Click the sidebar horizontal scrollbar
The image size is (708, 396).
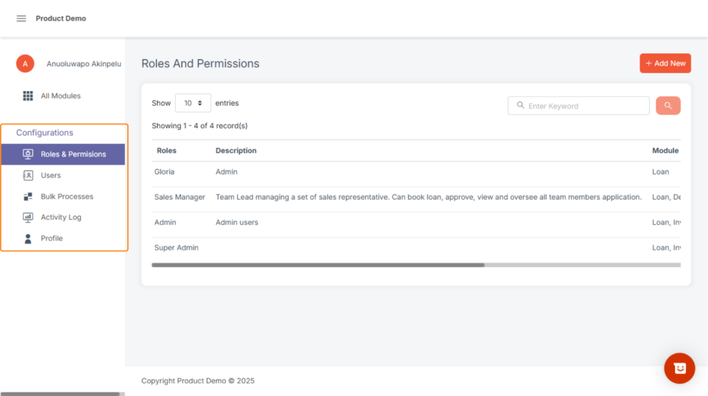(x=59, y=394)
